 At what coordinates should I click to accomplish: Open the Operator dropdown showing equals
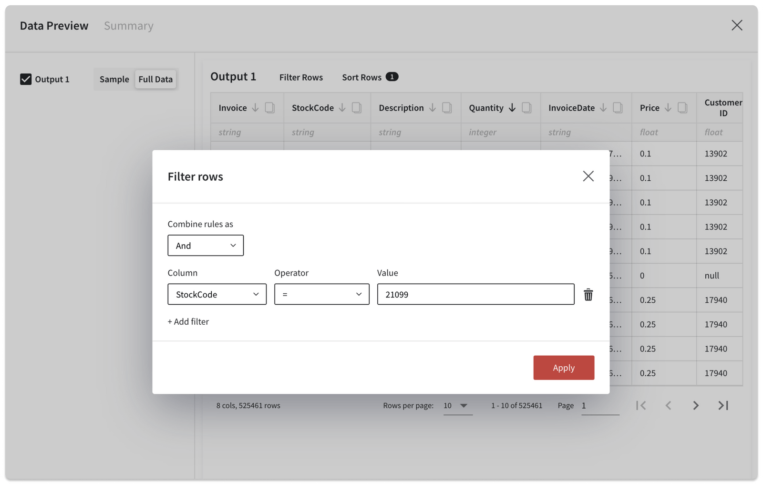click(x=321, y=294)
